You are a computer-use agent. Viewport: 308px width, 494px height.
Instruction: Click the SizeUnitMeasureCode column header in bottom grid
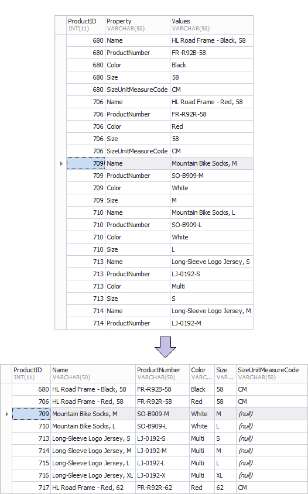pos(272,373)
